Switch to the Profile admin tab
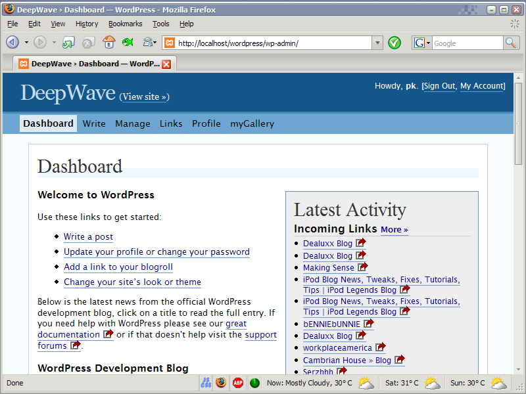The width and height of the screenshot is (526, 394). 206,123
